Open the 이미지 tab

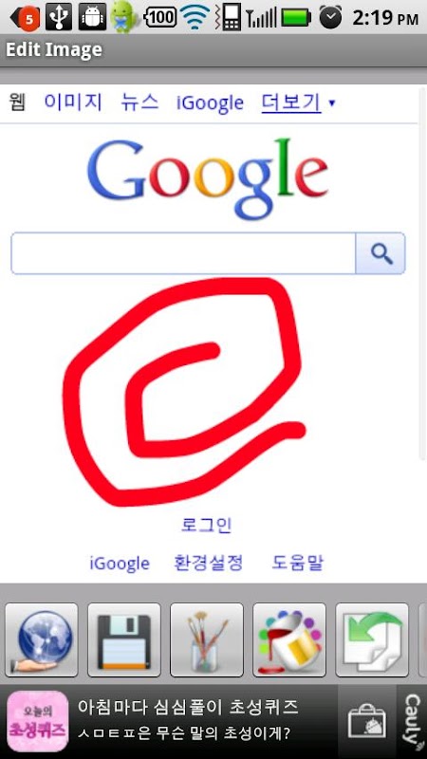73,102
